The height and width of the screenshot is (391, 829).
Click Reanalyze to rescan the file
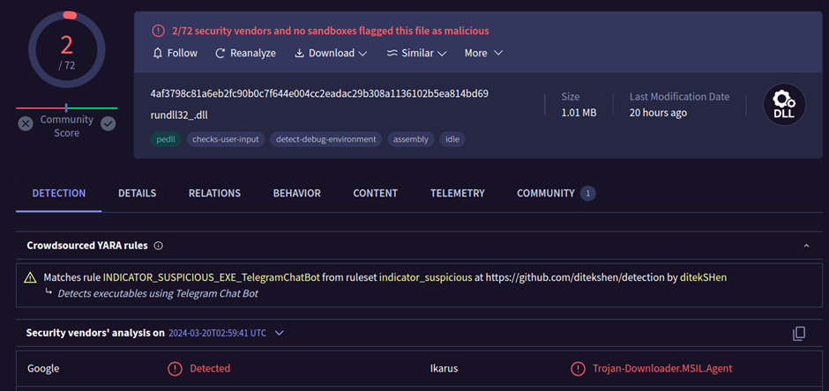coord(245,53)
